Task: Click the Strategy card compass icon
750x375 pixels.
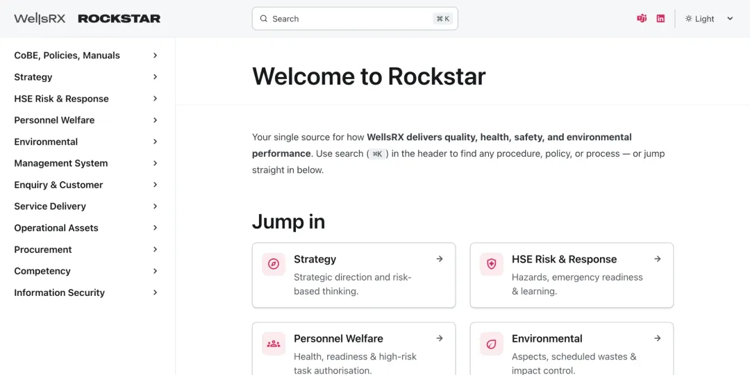Action: [x=274, y=264]
